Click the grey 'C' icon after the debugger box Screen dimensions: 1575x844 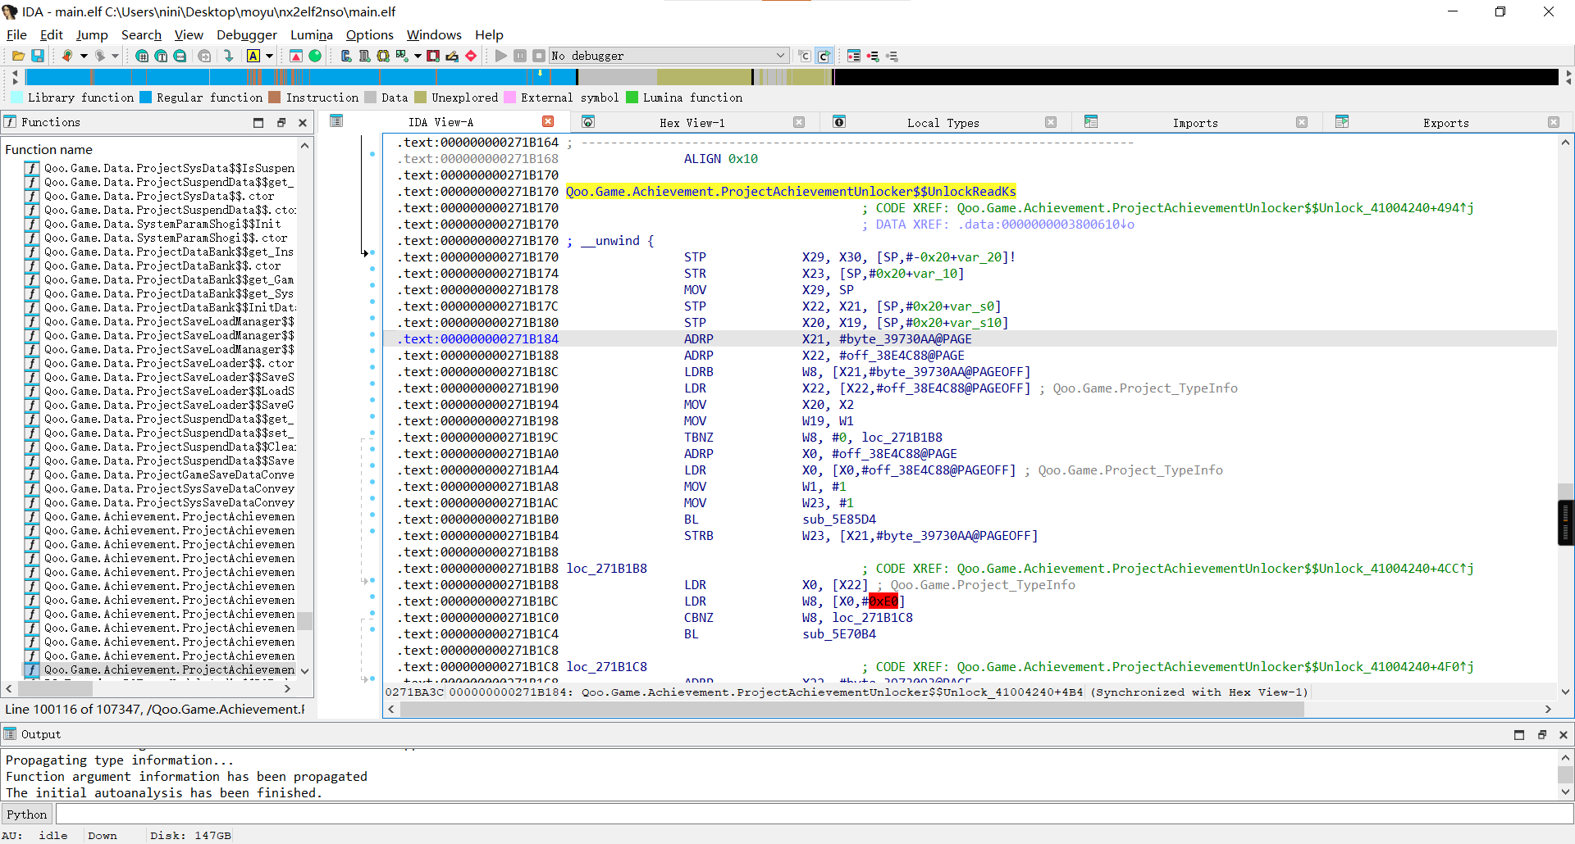(x=805, y=56)
